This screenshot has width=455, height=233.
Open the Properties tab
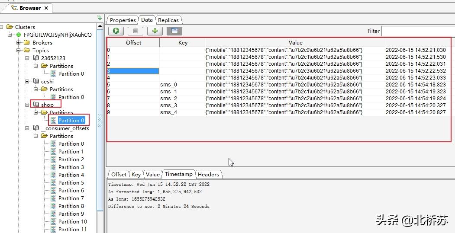[123, 20]
